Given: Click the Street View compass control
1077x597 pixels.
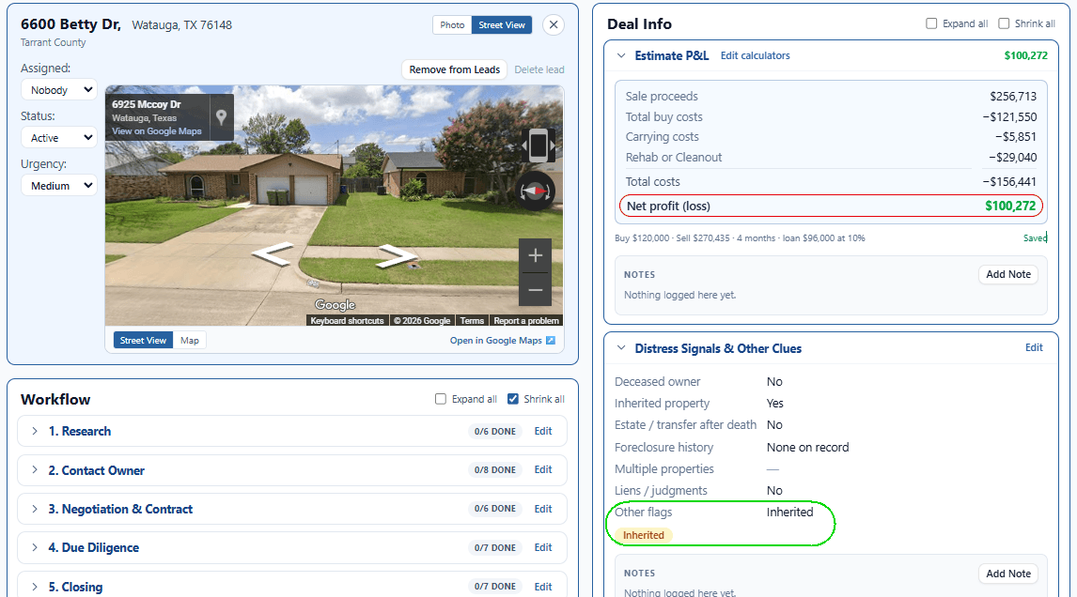Looking at the screenshot, I should (x=535, y=191).
